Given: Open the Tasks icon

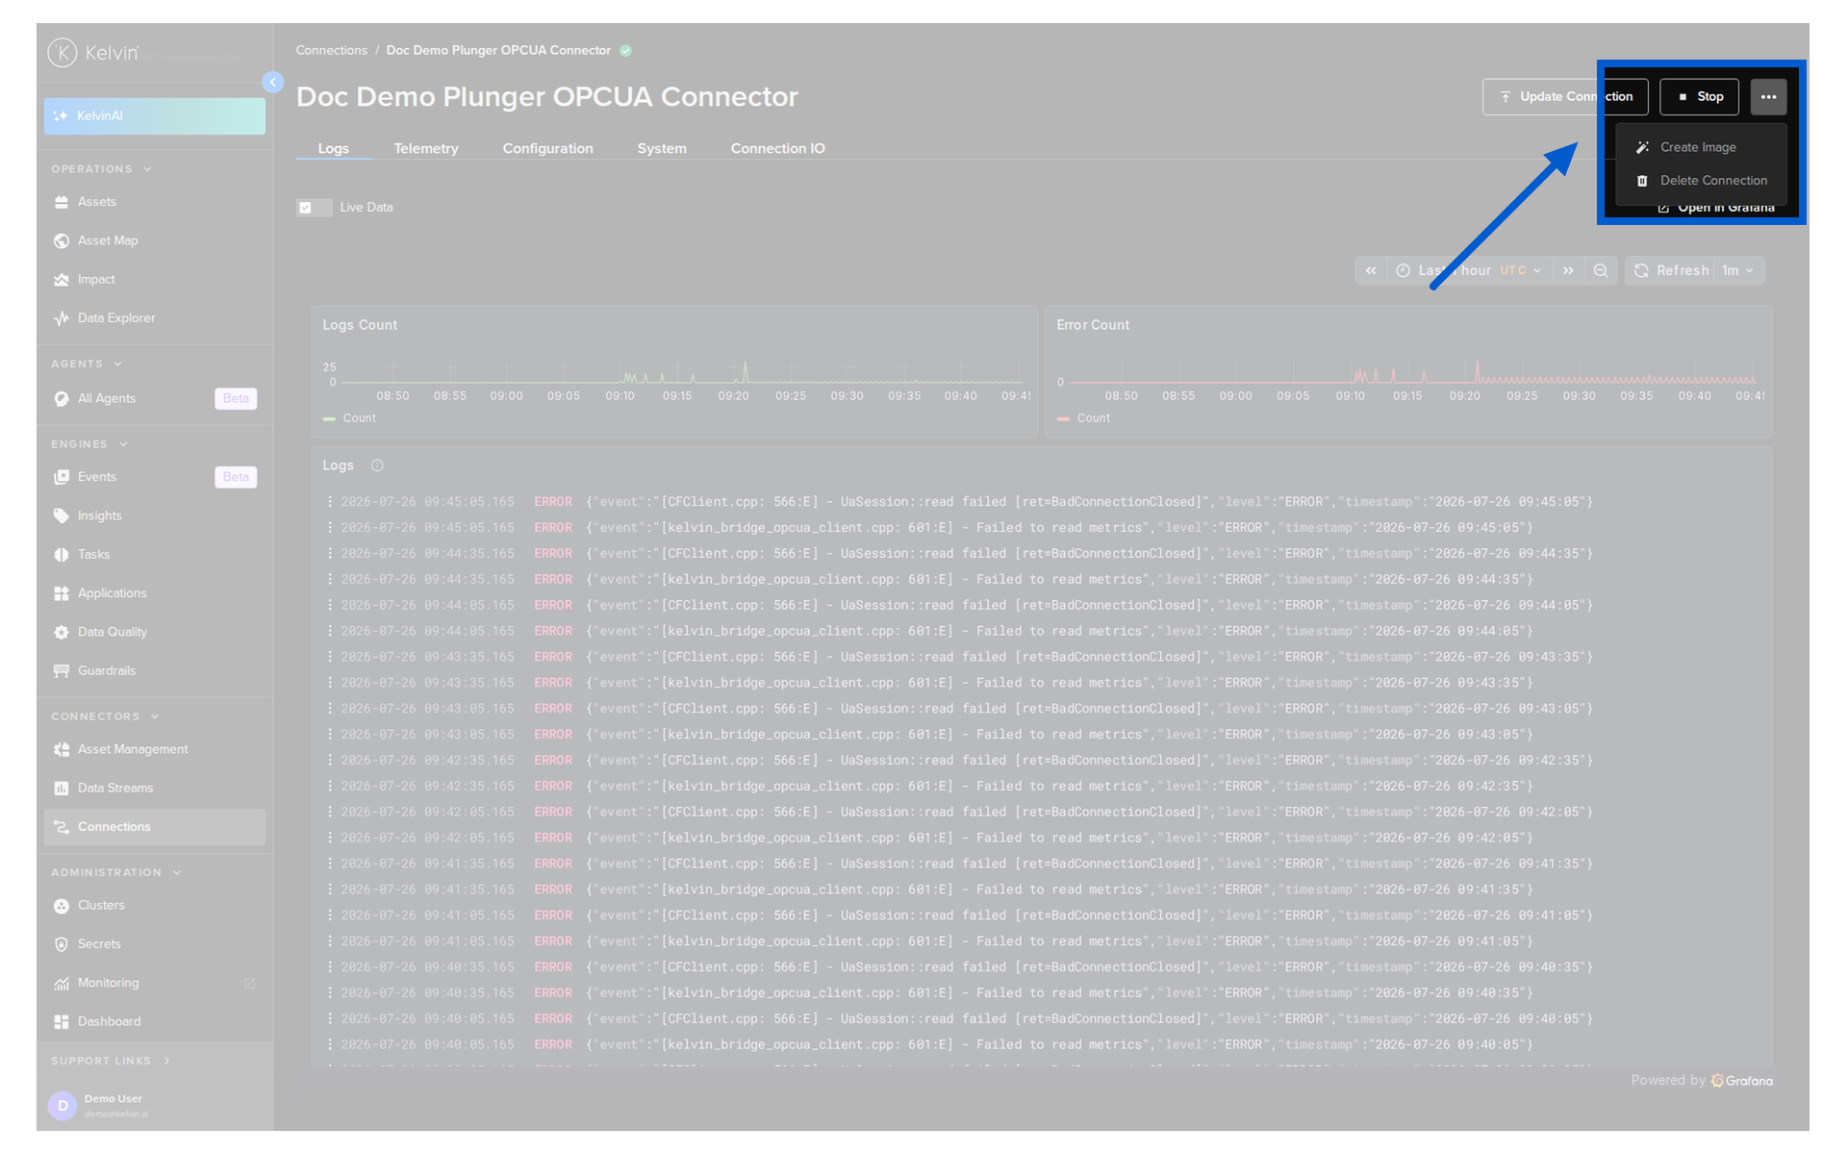Looking at the screenshot, I should [x=62, y=555].
